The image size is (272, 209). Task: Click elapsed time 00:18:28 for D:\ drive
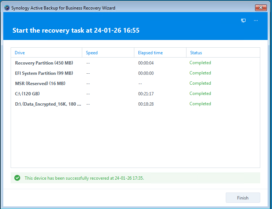(146, 104)
